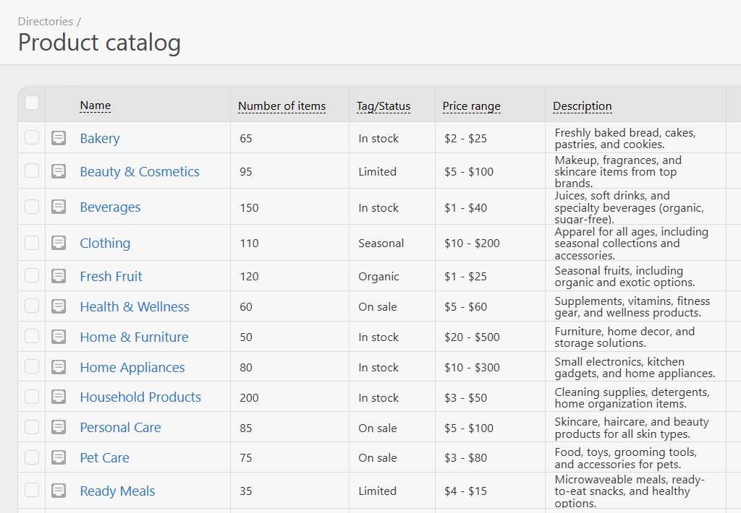Toggle the select-all checkbox in table header
The image size is (741, 513).
pyautogui.click(x=32, y=103)
